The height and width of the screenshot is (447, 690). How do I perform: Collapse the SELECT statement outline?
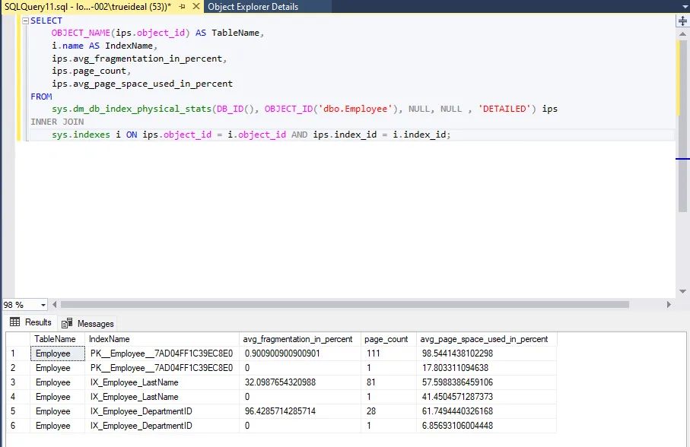coord(25,21)
